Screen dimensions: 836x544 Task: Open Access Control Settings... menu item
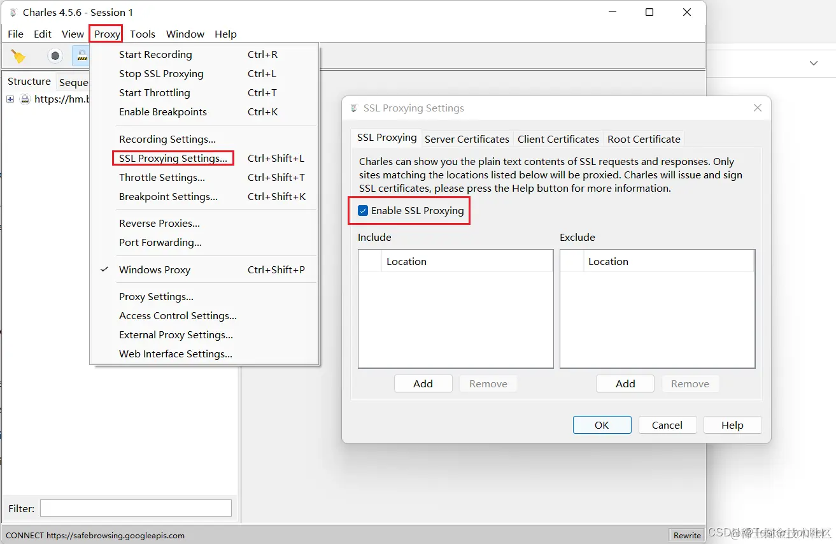[204, 315]
